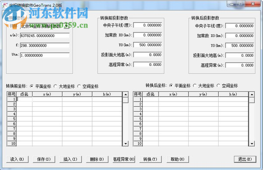Click the right table y(m) column header
This screenshot has height=170, width=263.
[203, 94]
